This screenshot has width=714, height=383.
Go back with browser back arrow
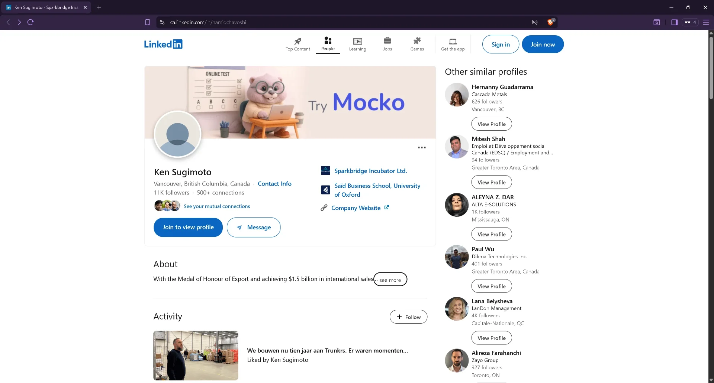point(8,22)
